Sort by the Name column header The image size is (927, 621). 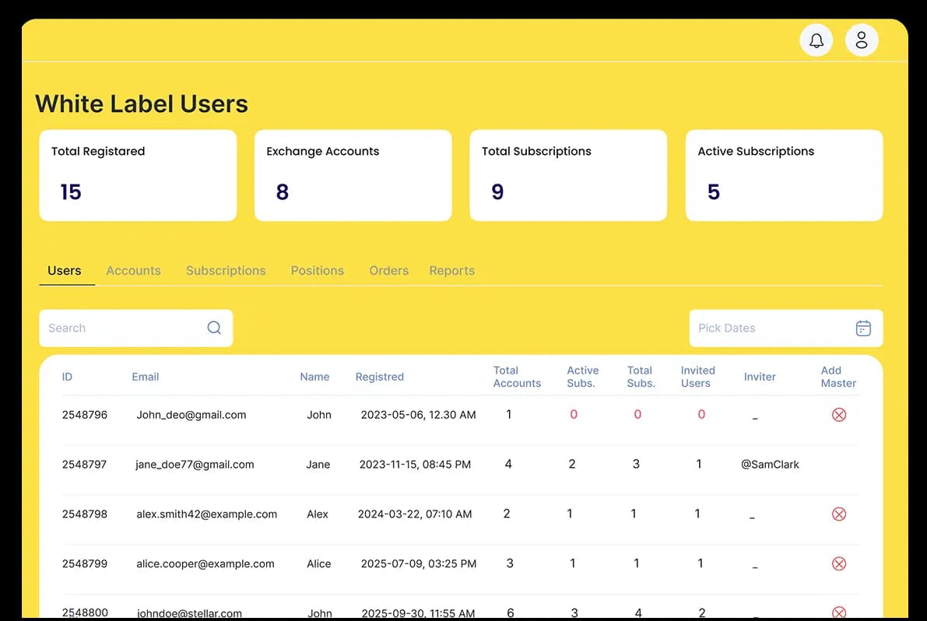314,377
